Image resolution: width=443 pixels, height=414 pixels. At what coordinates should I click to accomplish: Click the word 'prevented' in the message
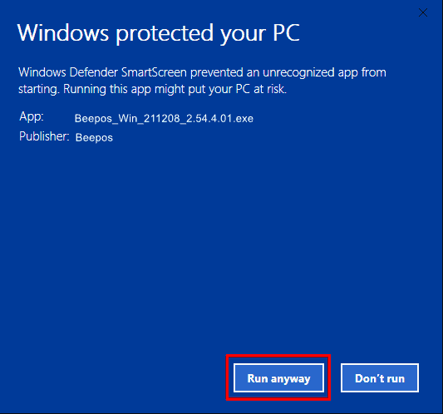(217, 73)
